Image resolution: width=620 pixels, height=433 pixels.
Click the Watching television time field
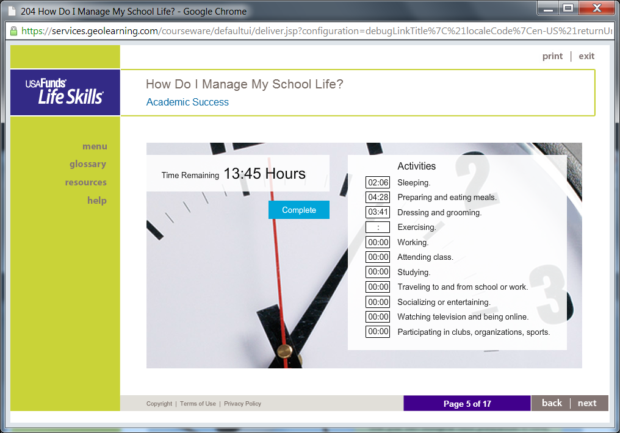(378, 317)
